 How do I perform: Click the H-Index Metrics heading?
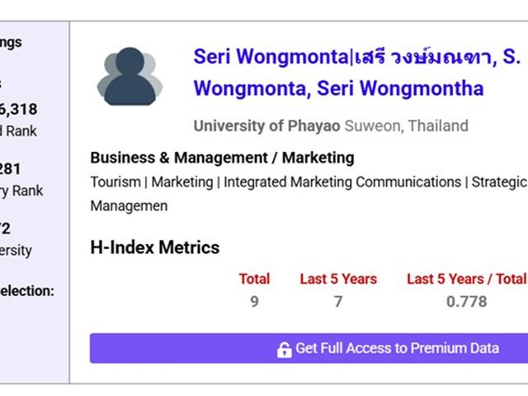click(155, 247)
